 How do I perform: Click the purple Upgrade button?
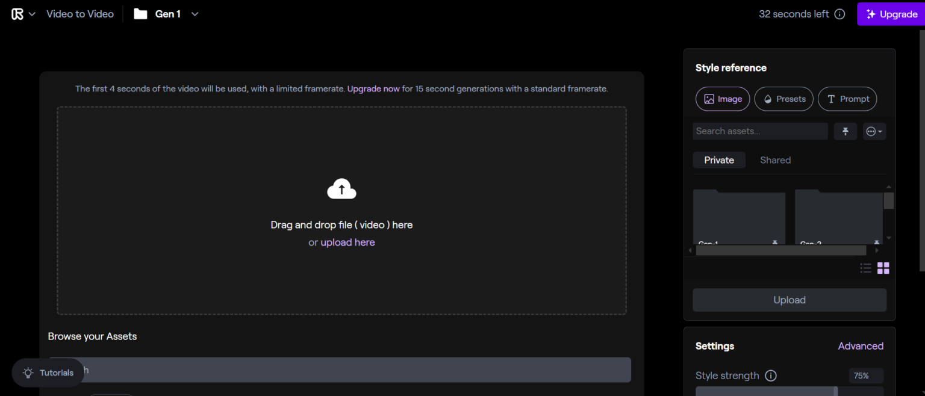click(891, 14)
